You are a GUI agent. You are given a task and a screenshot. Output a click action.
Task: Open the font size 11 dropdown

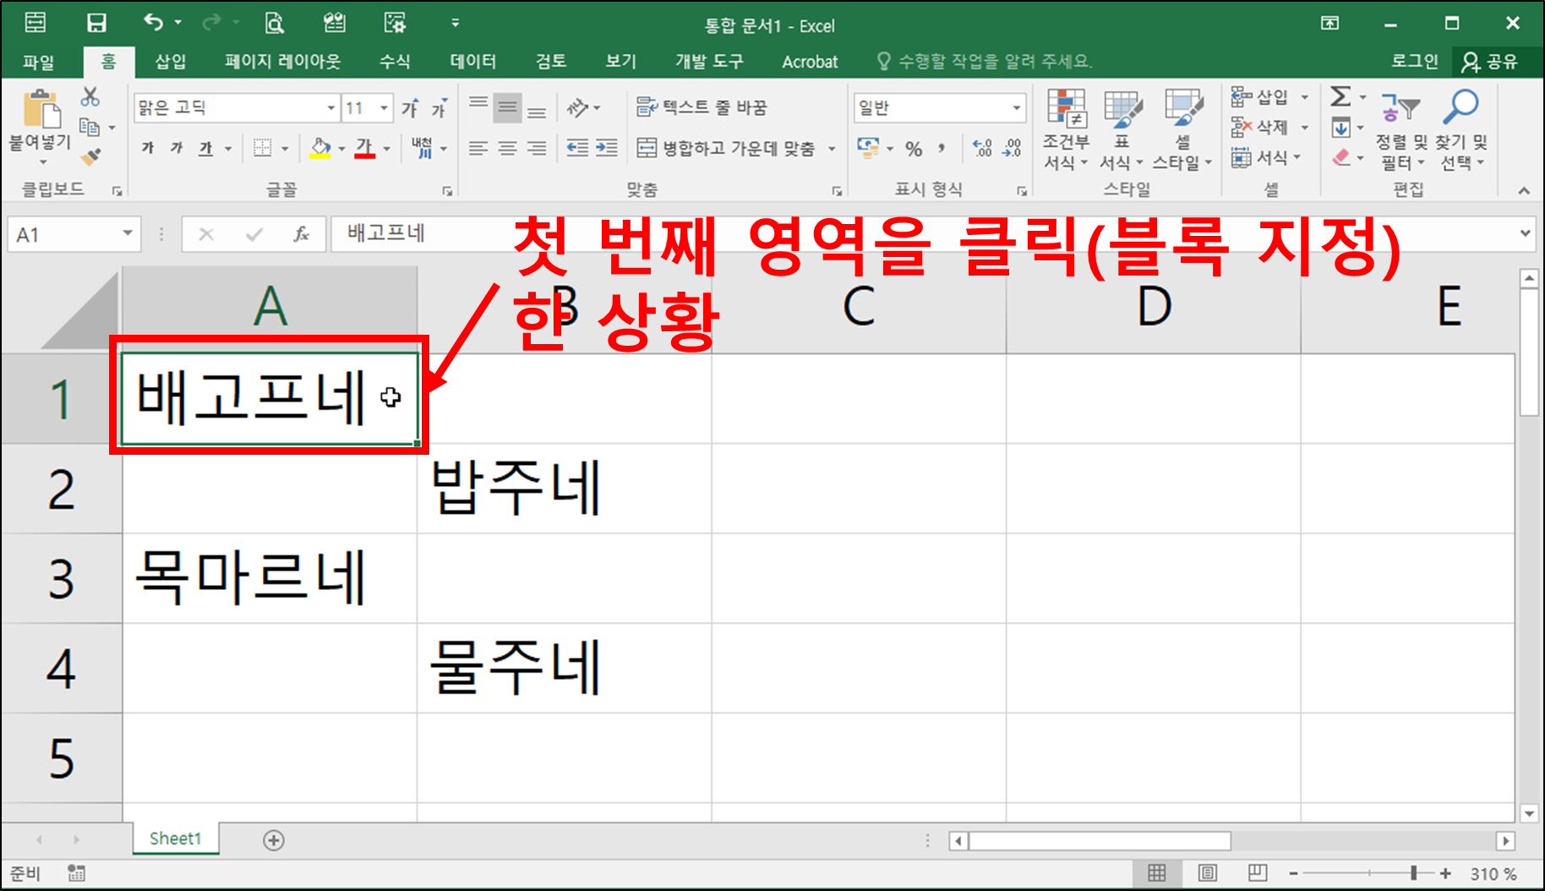(384, 107)
